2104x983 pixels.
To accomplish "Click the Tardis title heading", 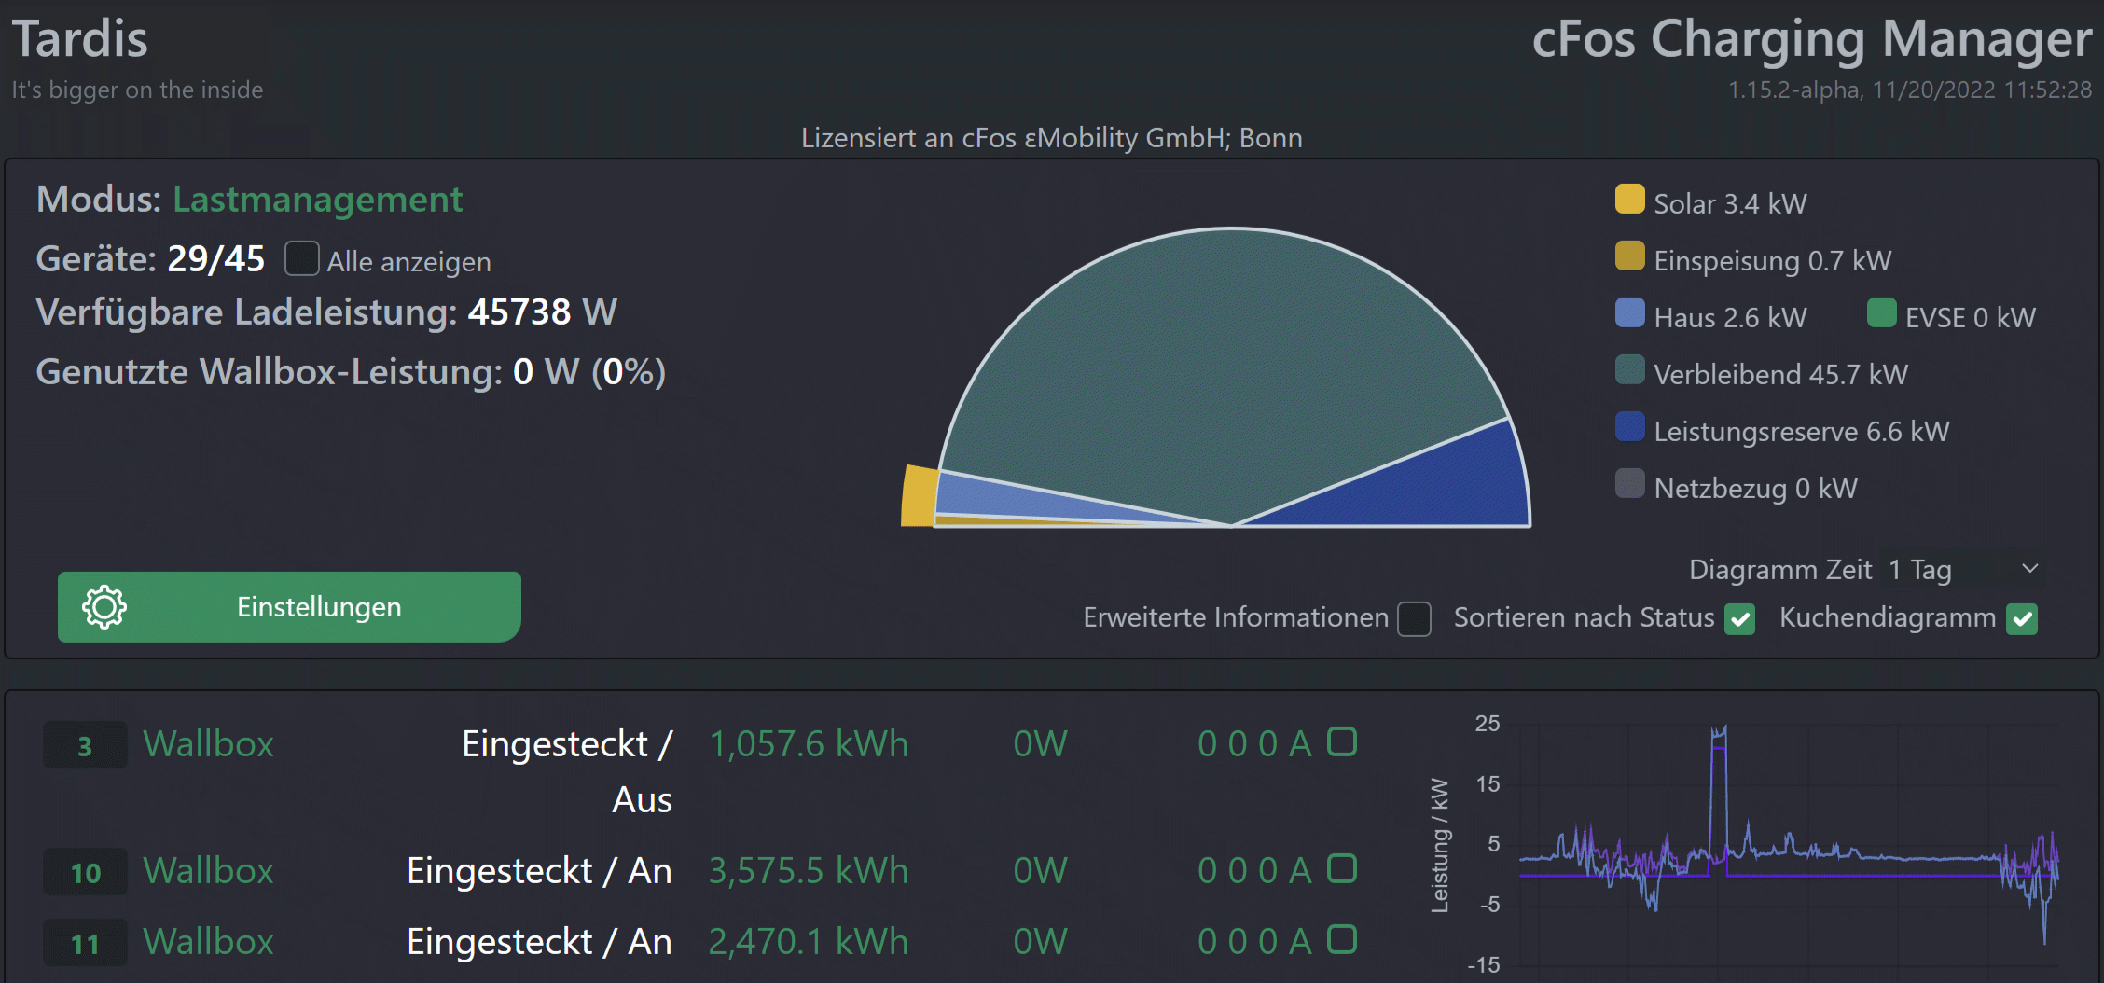I will [x=79, y=39].
